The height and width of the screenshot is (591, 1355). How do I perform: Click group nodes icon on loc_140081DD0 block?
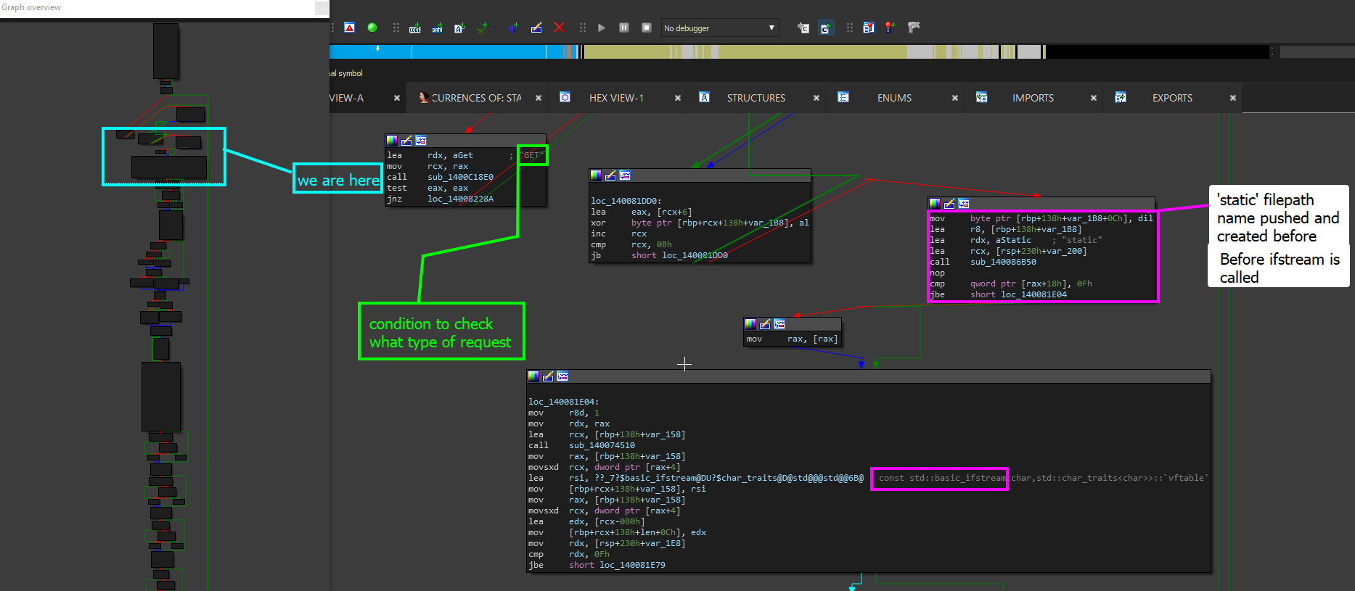(x=625, y=175)
